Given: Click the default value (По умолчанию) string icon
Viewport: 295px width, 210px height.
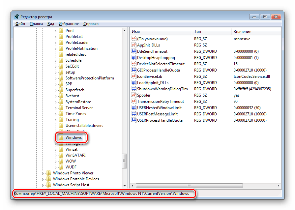Looking at the screenshot, I should tap(133, 39).
